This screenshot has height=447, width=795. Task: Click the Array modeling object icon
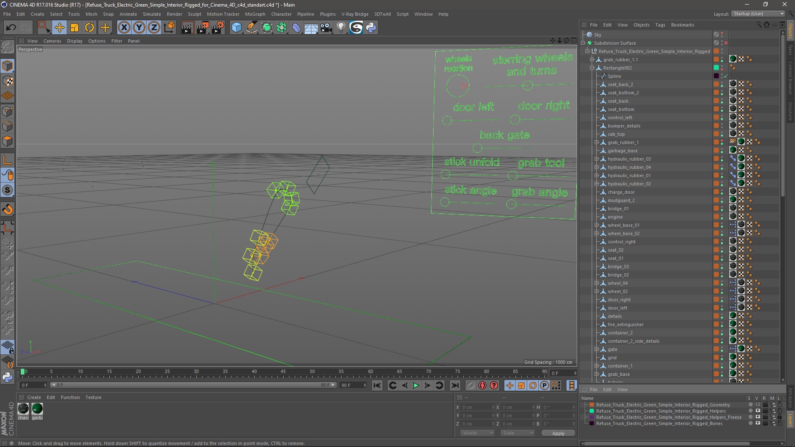click(x=282, y=28)
